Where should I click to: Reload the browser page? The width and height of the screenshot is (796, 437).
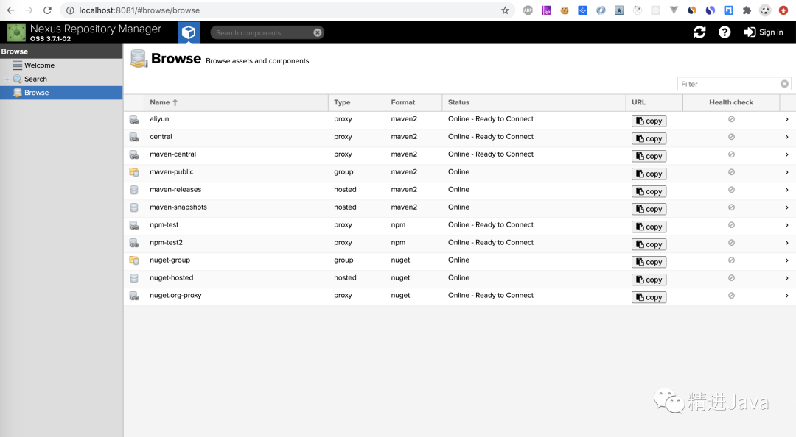pos(47,10)
